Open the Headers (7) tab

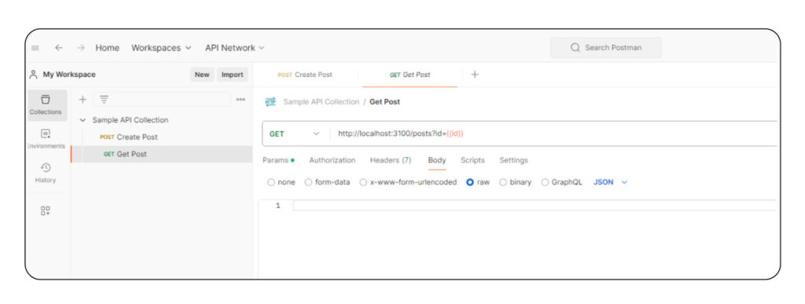391,160
